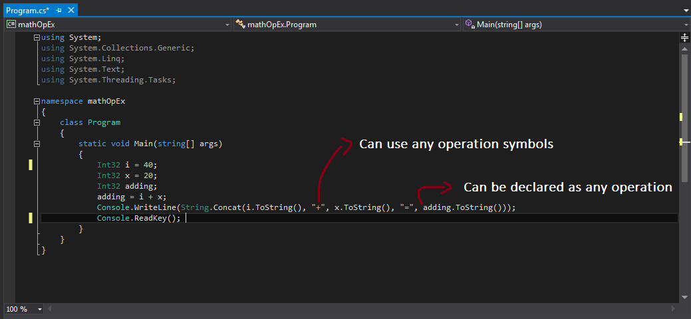
Task: Place cursor in 'using System;' line
Action: click(71, 38)
